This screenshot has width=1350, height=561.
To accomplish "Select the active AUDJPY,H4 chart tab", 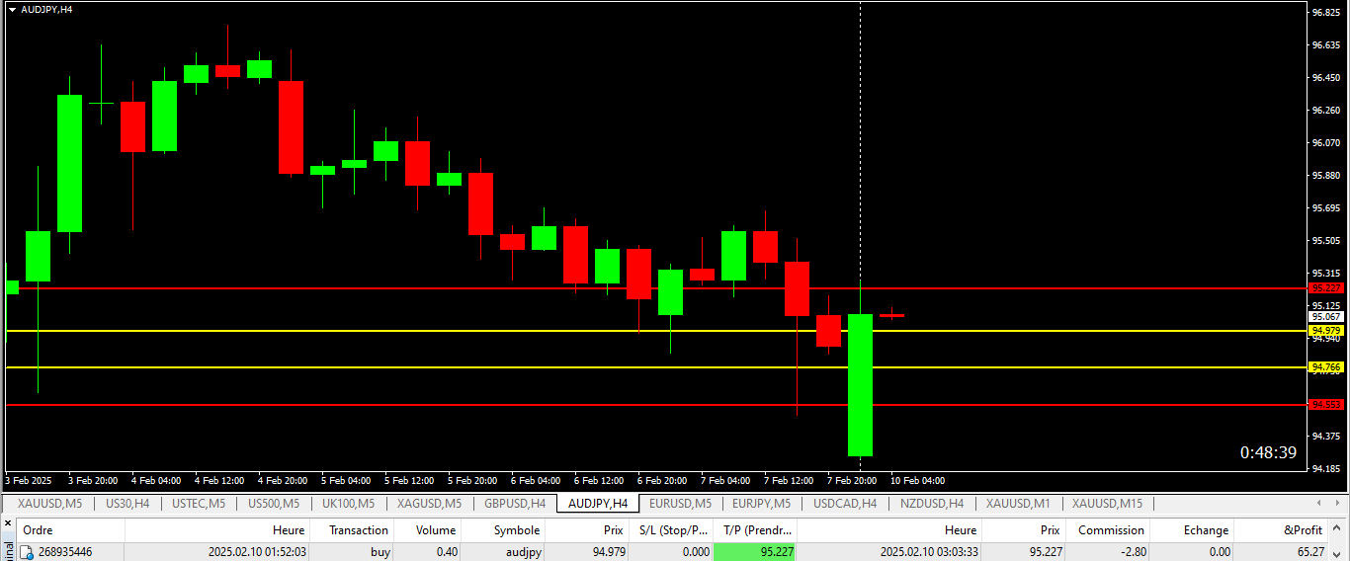I will 598,504.
